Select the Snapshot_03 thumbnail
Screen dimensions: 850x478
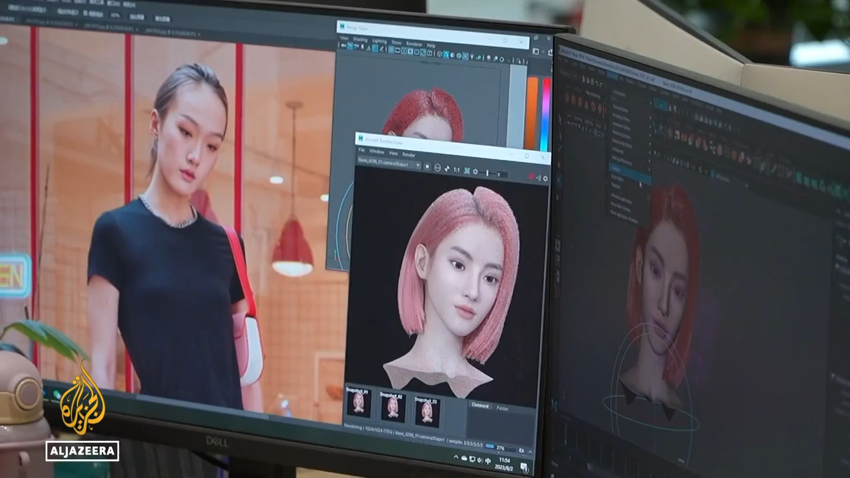[x=426, y=411]
